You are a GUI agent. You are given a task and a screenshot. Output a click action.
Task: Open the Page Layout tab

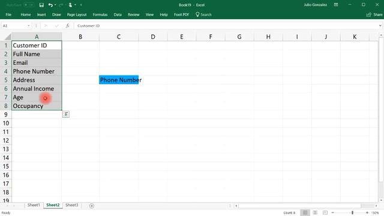[x=77, y=14]
